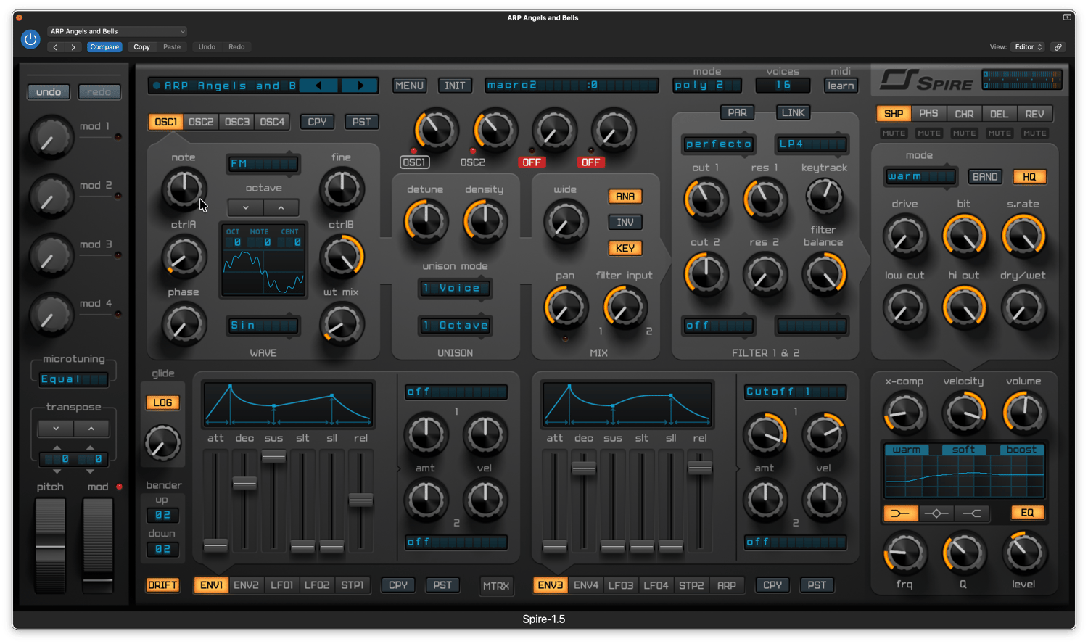The height and width of the screenshot is (644, 1088).
Task: Select the low shelf EQ shape icon
Action: click(x=900, y=513)
